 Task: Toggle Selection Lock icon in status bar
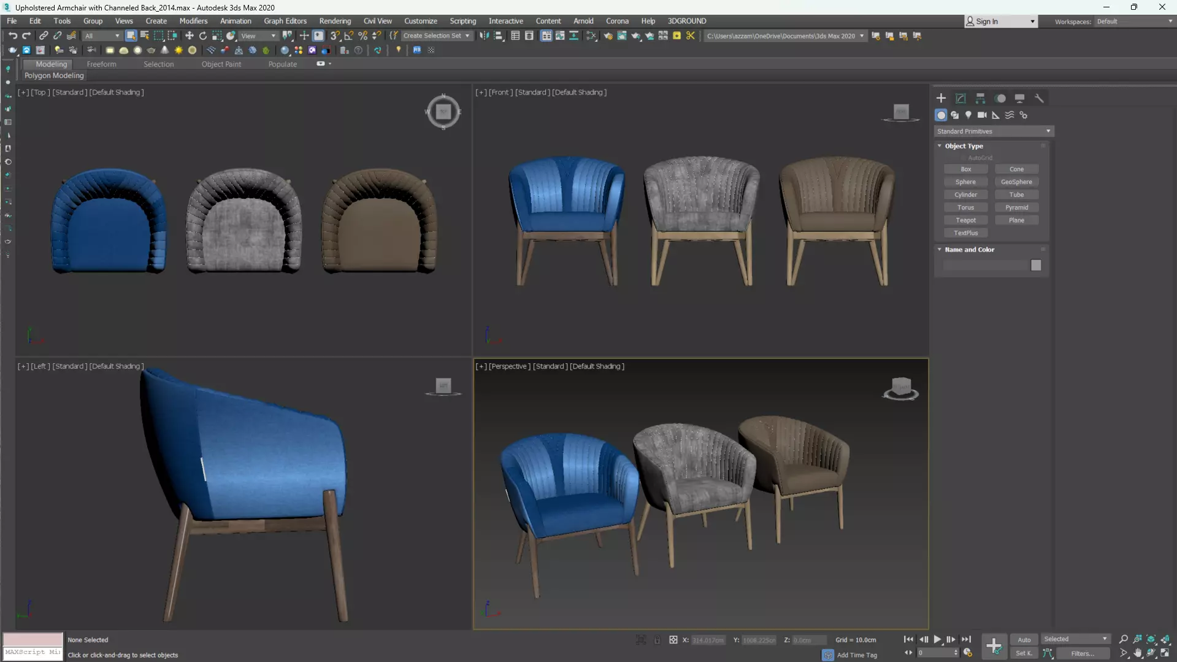tap(657, 640)
